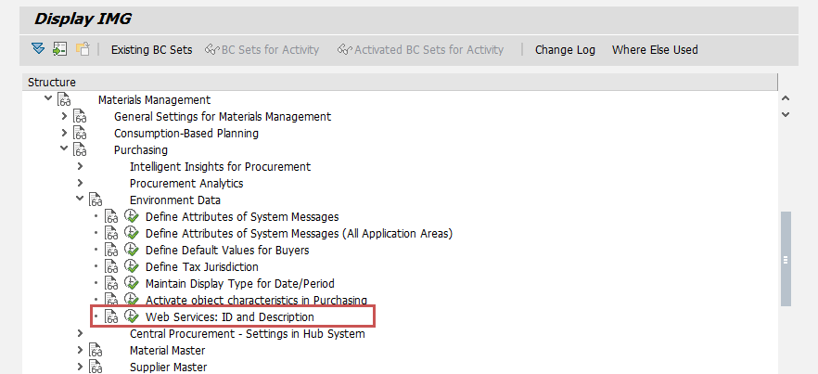The width and height of the screenshot is (818, 374).
Task: Open documentation icon for Materials Management
Action: click(64, 99)
